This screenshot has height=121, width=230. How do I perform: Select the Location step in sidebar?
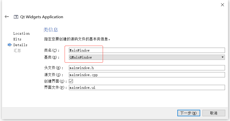tap(21, 33)
